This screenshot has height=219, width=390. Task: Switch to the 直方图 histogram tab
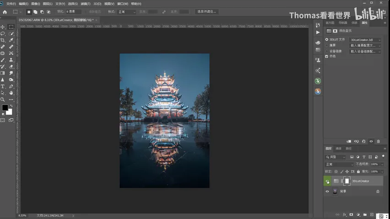point(330,23)
